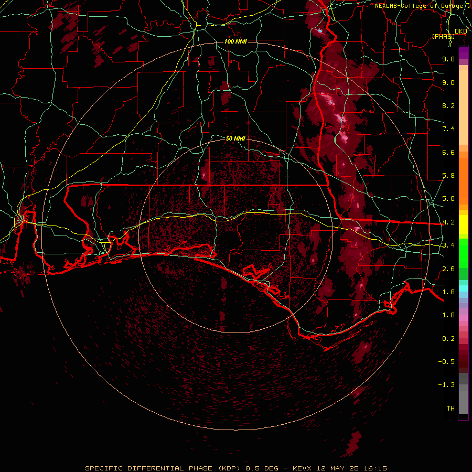Image resolution: width=472 pixels, height=472 pixels.
Task: Click the 1.0 value on the color scale
Action: coord(448,315)
